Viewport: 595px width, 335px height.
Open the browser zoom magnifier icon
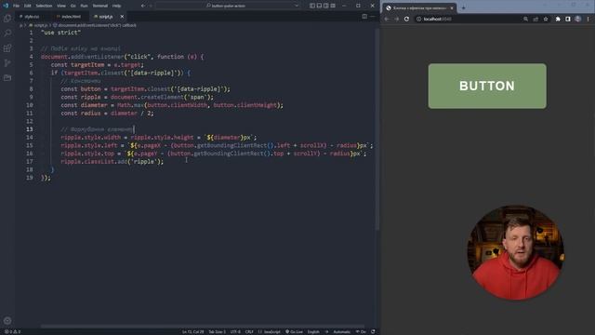pyautogui.click(x=525, y=19)
